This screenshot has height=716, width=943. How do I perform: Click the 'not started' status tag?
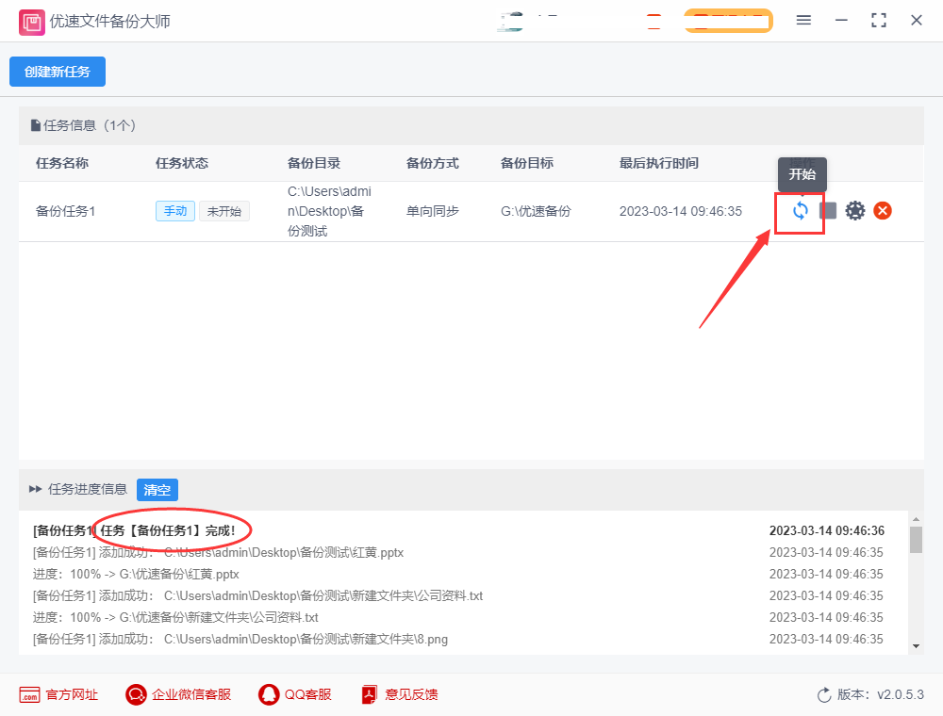click(224, 211)
